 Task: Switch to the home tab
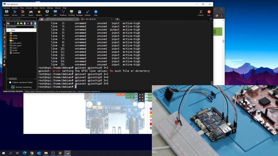pos(42,19)
